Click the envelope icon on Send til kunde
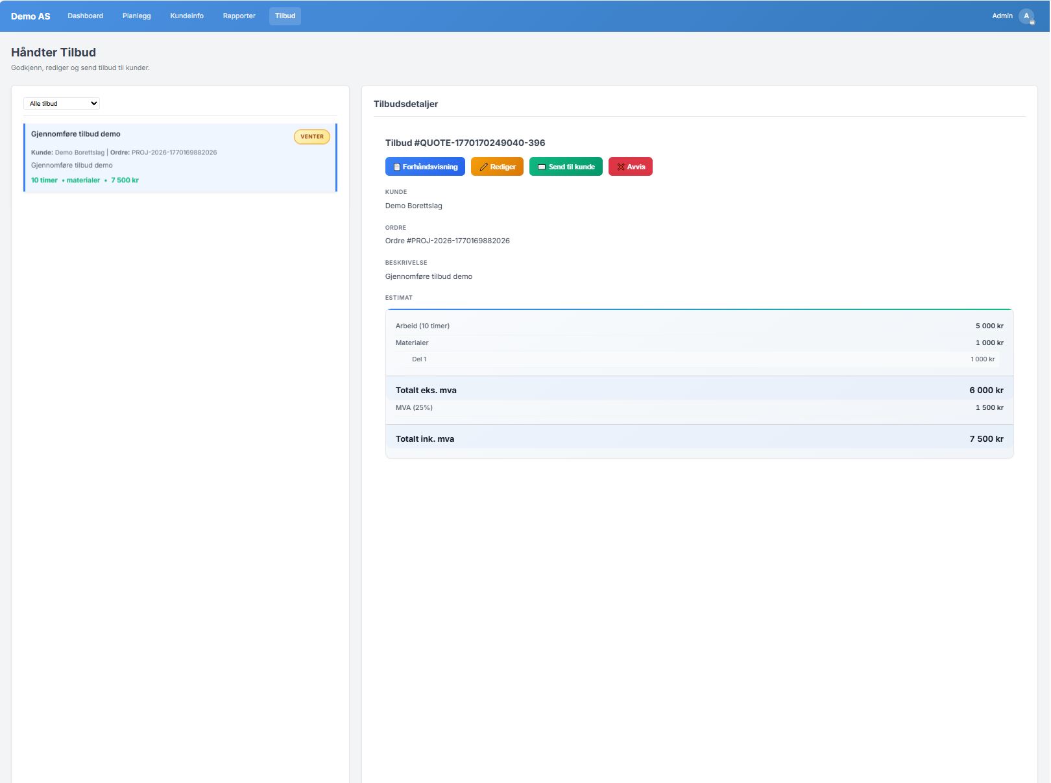The image size is (1051, 783). (542, 167)
